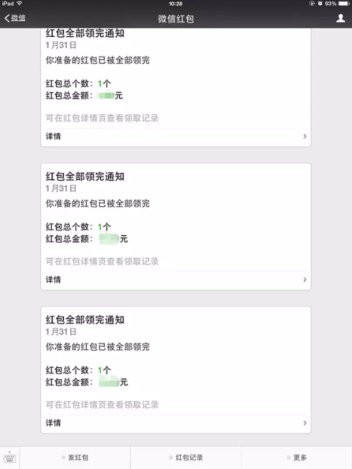Tap the 微信红包 title
352x469 pixels.
point(176,19)
